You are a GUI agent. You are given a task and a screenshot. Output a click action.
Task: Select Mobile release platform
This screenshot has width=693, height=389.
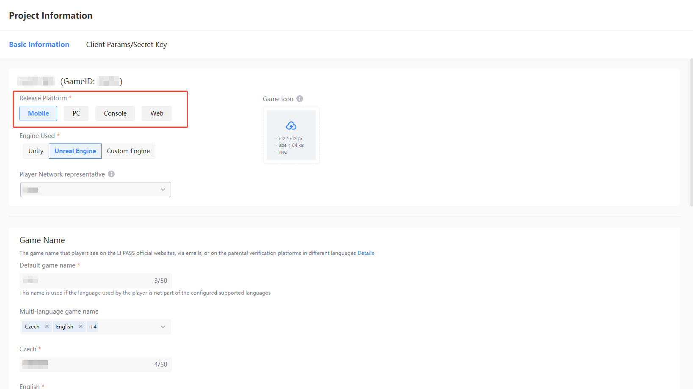pyautogui.click(x=38, y=113)
